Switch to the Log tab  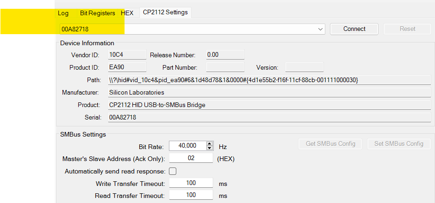coord(63,13)
